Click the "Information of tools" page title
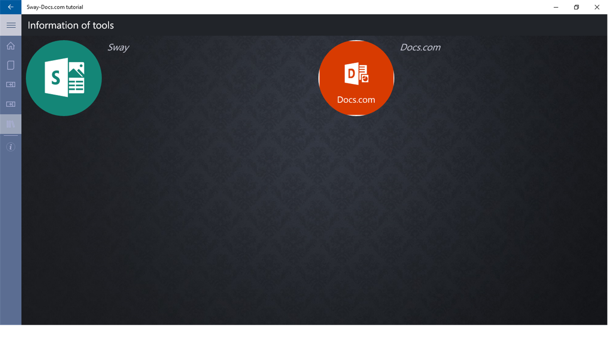Screen dimensions: 610x343 [71, 25]
